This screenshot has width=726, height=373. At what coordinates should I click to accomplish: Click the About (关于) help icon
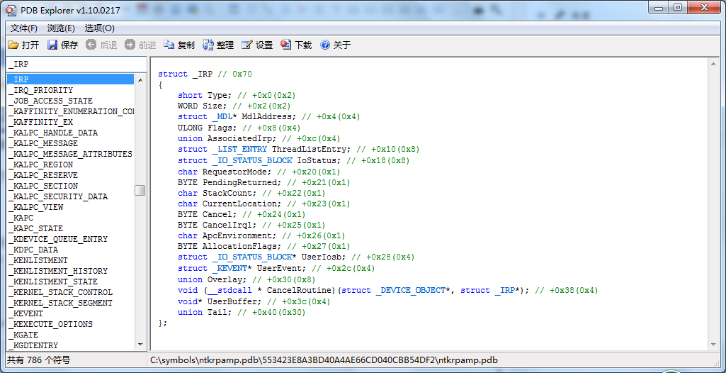point(325,45)
